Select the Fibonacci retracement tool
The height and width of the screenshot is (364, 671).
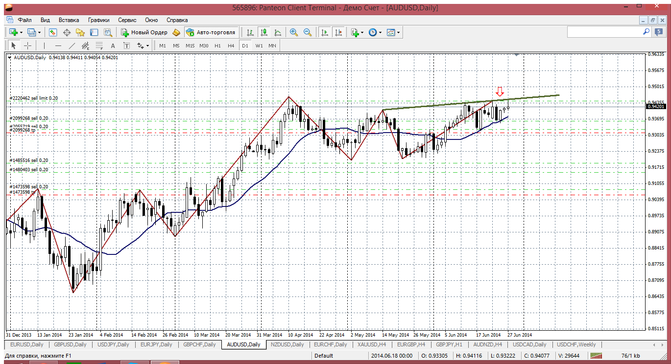click(x=99, y=45)
